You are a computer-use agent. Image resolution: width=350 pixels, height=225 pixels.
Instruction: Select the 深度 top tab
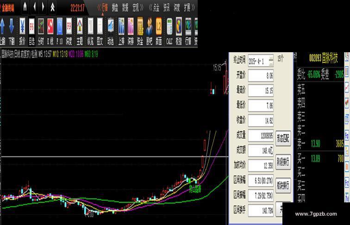click(176, 8)
